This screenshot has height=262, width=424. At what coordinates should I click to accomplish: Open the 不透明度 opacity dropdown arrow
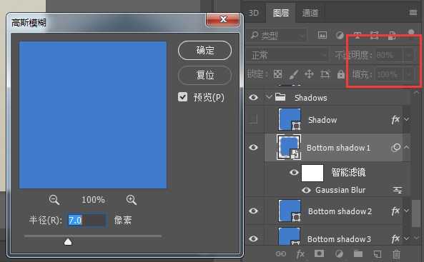[x=408, y=55]
